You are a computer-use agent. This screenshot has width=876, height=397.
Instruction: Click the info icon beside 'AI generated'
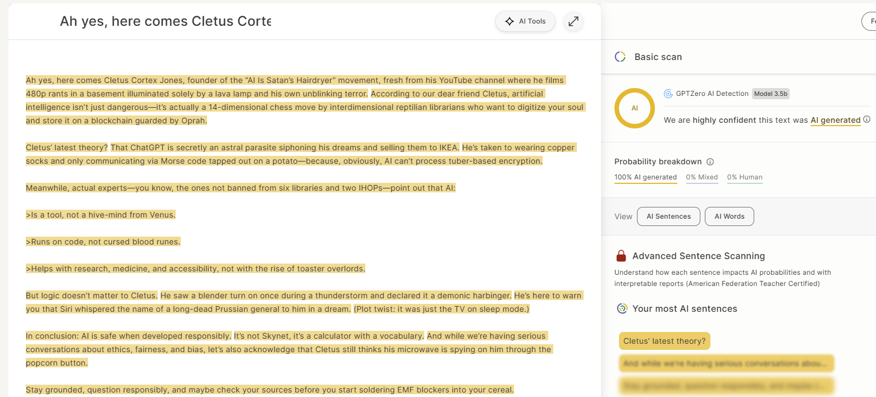pyautogui.click(x=866, y=119)
